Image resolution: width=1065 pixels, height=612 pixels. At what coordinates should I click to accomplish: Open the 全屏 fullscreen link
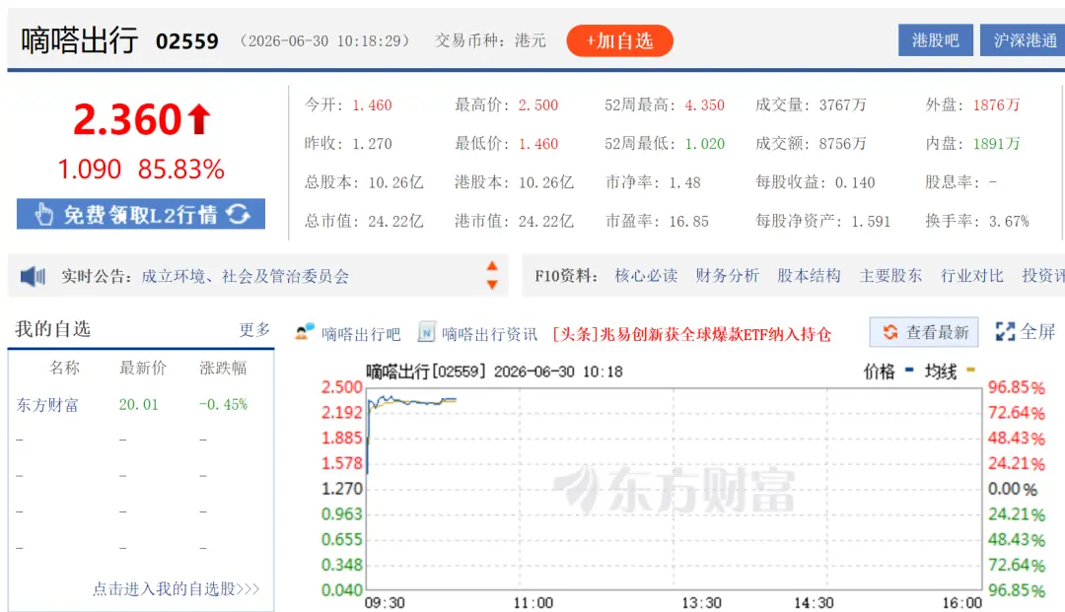pos(1037,332)
